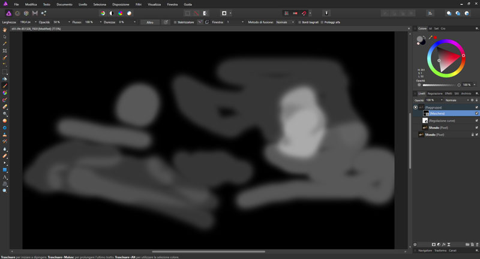Toggle the snapping magnet icon
This screenshot has height=259, width=480.
coord(304,13)
